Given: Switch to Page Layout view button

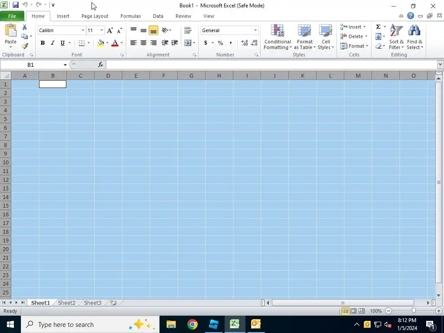Looking at the screenshot, I should click(x=353, y=311).
